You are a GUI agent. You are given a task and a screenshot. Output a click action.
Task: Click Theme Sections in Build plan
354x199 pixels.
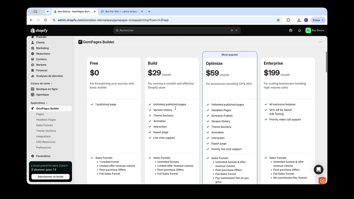163,116
